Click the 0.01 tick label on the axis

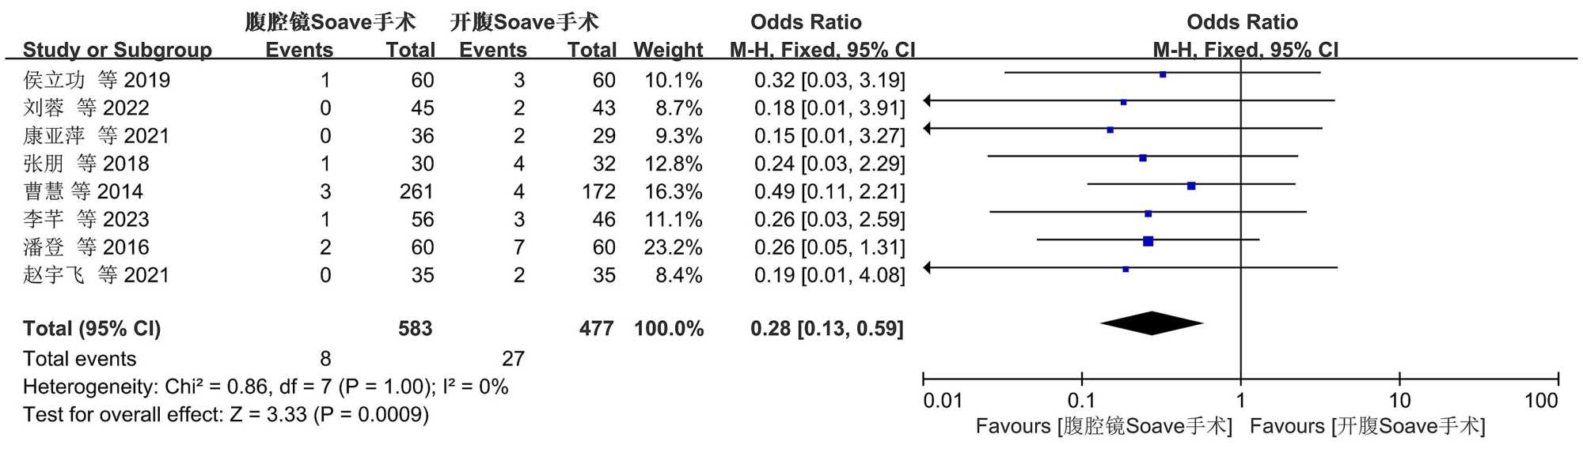[x=943, y=401]
